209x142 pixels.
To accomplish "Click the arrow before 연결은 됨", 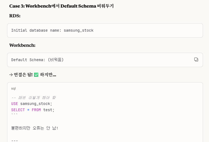I will point(11,75).
